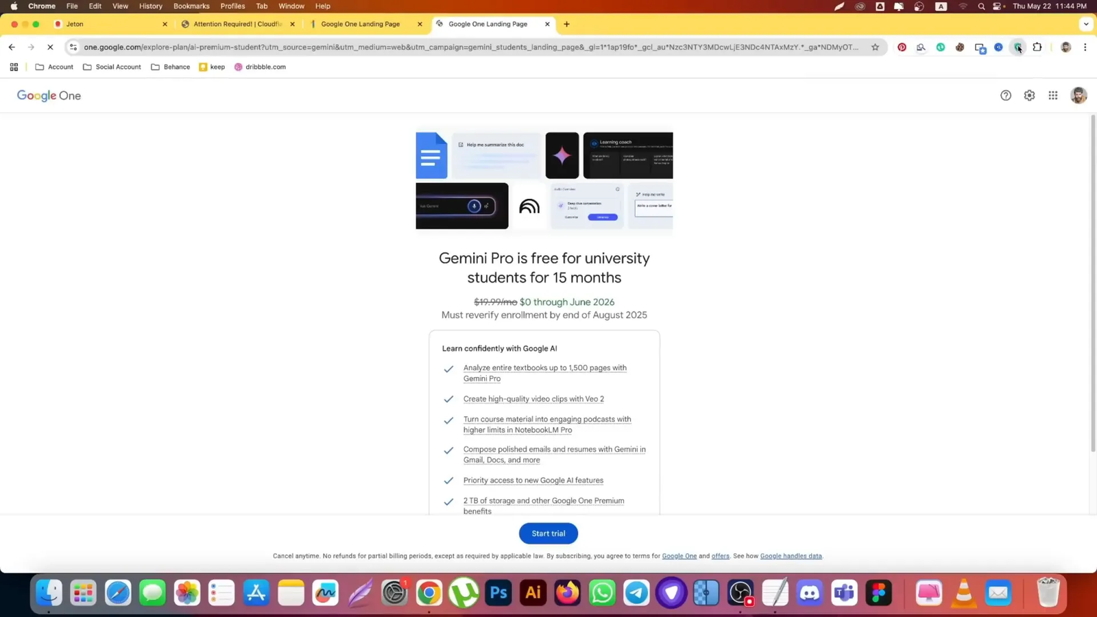The height and width of the screenshot is (617, 1097).
Task: Open the Chrome extensions puzzle icon
Action: coord(1037,47)
